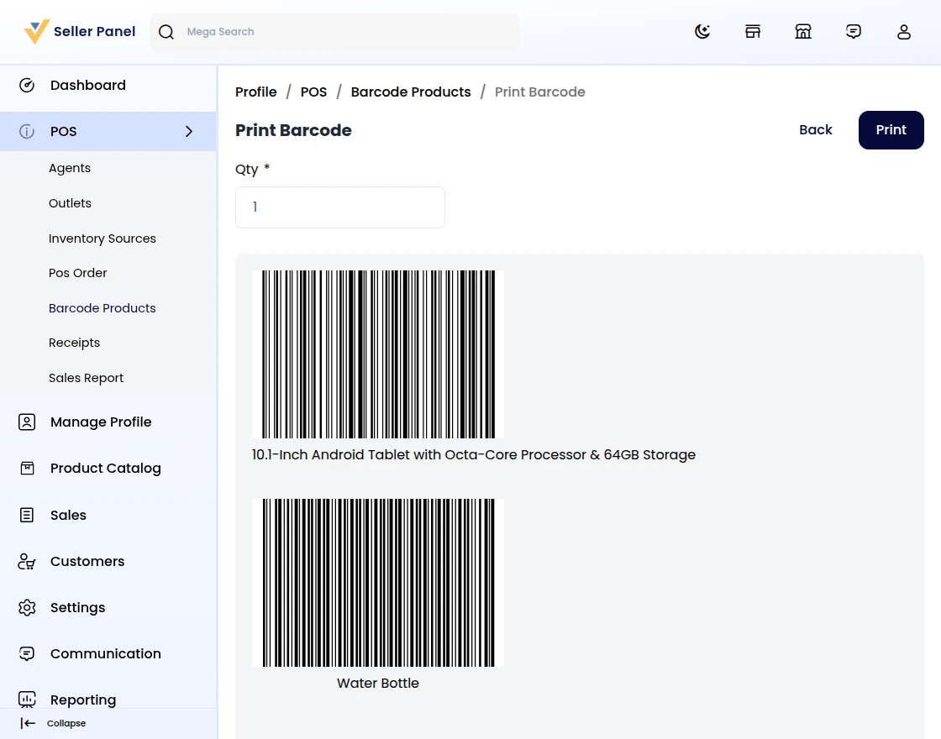The image size is (941, 739).
Task: Open the Sales section label
Action: tap(68, 515)
